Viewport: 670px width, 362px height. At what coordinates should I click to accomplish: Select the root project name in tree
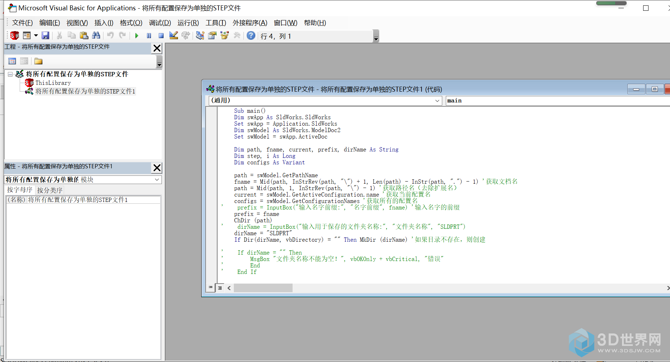click(77, 74)
